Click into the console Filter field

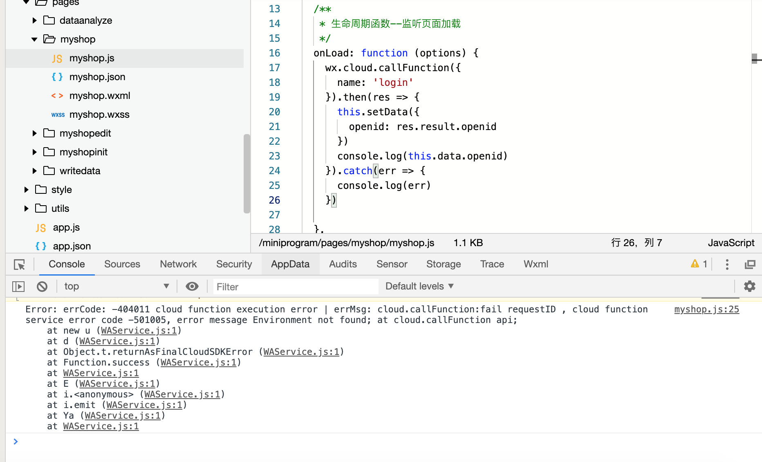[295, 287]
